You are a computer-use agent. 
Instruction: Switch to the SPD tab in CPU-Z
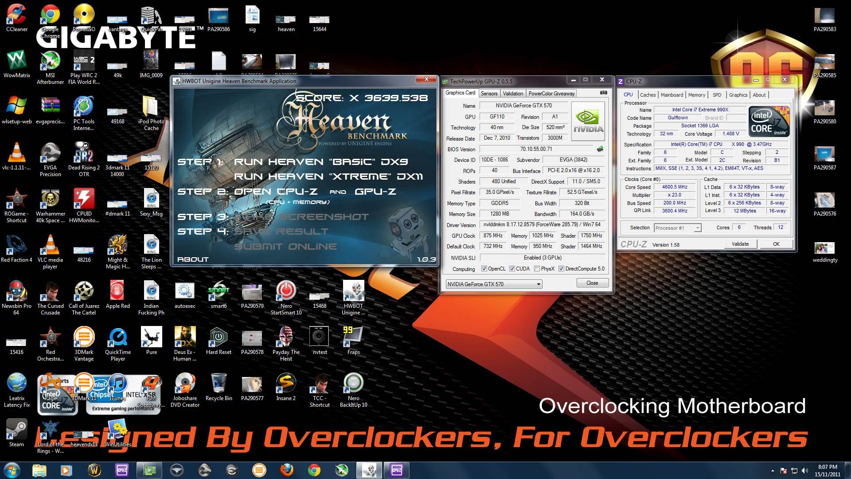(717, 95)
